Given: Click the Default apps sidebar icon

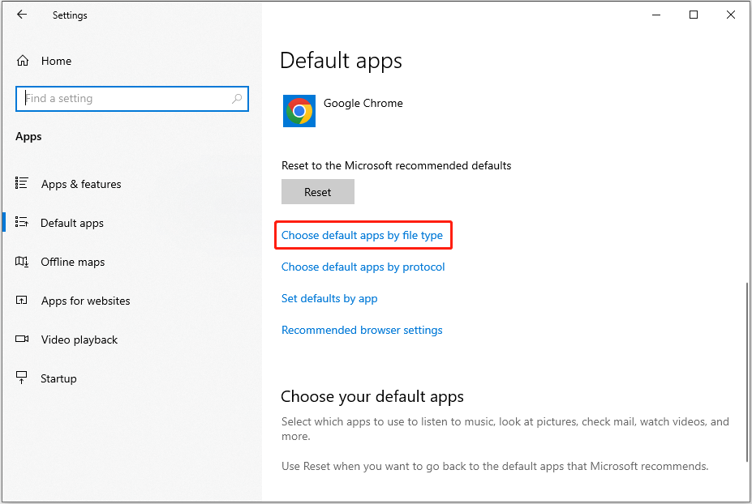Looking at the screenshot, I should click(x=22, y=222).
